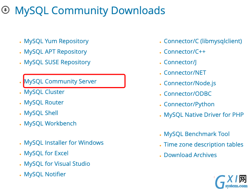Screen dimensions: 250x189
Task: Open Connector/ODBC link
Action: point(188,94)
